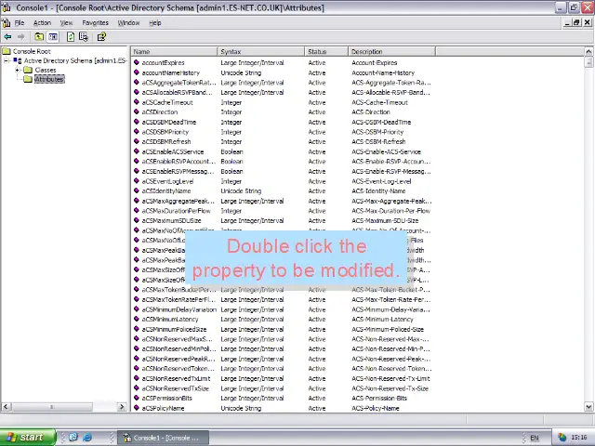Image resolution: width=595 pixels, height=446 pixels.
Task: Sort list by the Name column header
Action: point(174,52)
